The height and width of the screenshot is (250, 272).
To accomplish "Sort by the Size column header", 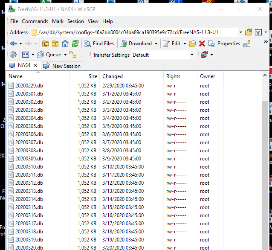I will pos(85,76).
